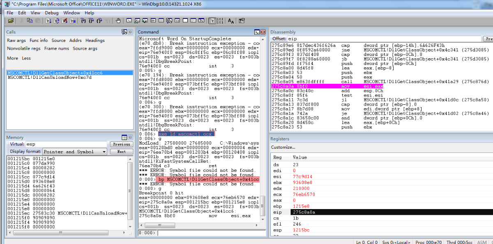Select MSCOMCTL!DllCanUnloadNow+0xc7d call stack row
The image size is (493, 244).
tap(70, 77)
